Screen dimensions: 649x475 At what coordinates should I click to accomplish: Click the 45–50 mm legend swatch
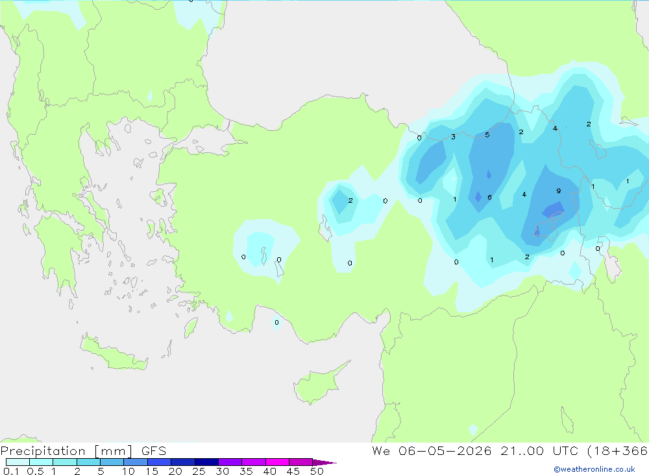(x=301, y=462)
